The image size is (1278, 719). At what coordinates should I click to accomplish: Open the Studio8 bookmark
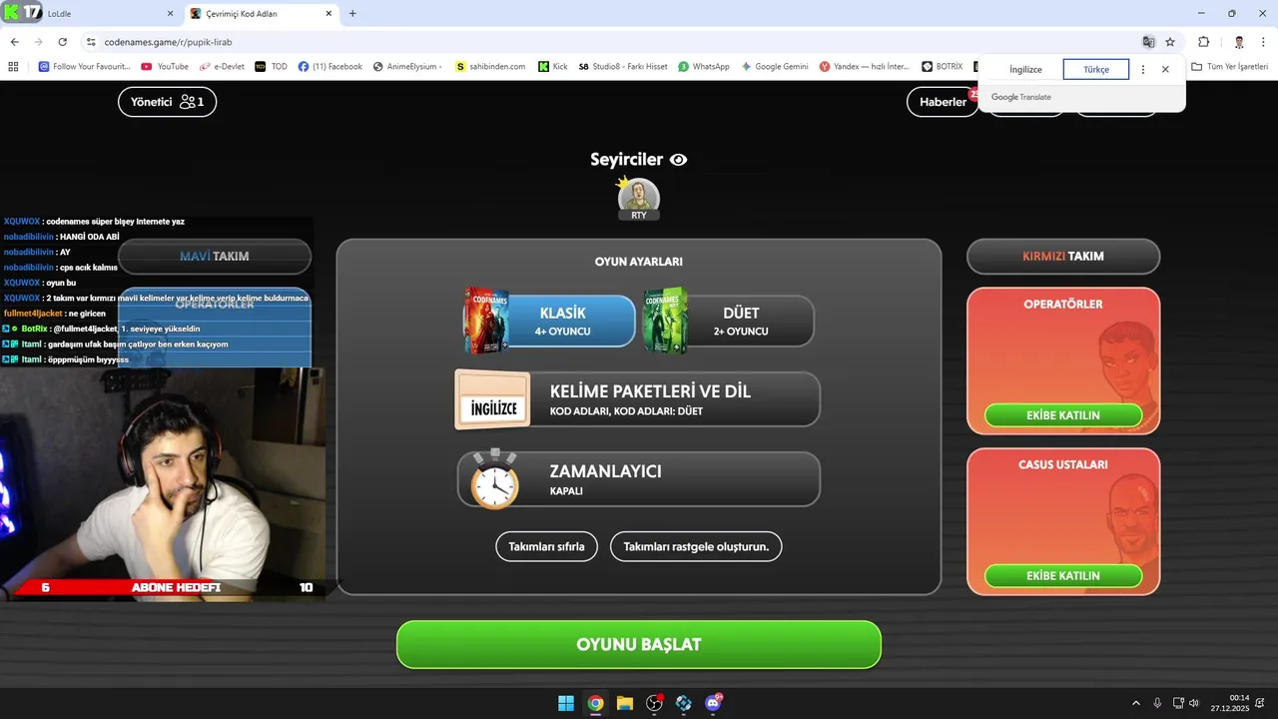coord(623,66)
